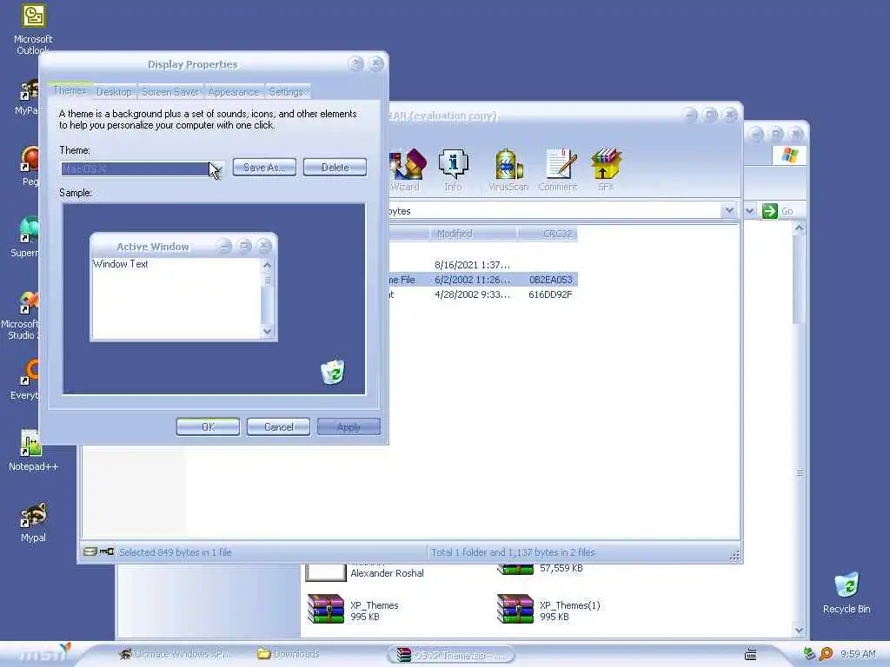Click the Windows flag logo in Explorer window
Image resolution: width=890 pixels, height=667 pixels.
tap(789, 155)
